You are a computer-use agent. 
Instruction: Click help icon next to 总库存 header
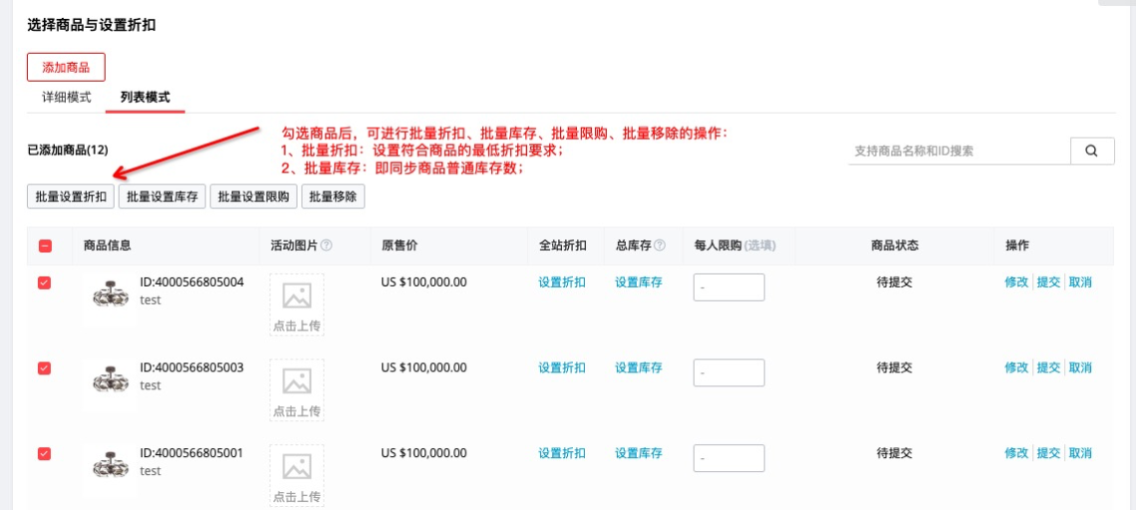(x=660, y=246)
